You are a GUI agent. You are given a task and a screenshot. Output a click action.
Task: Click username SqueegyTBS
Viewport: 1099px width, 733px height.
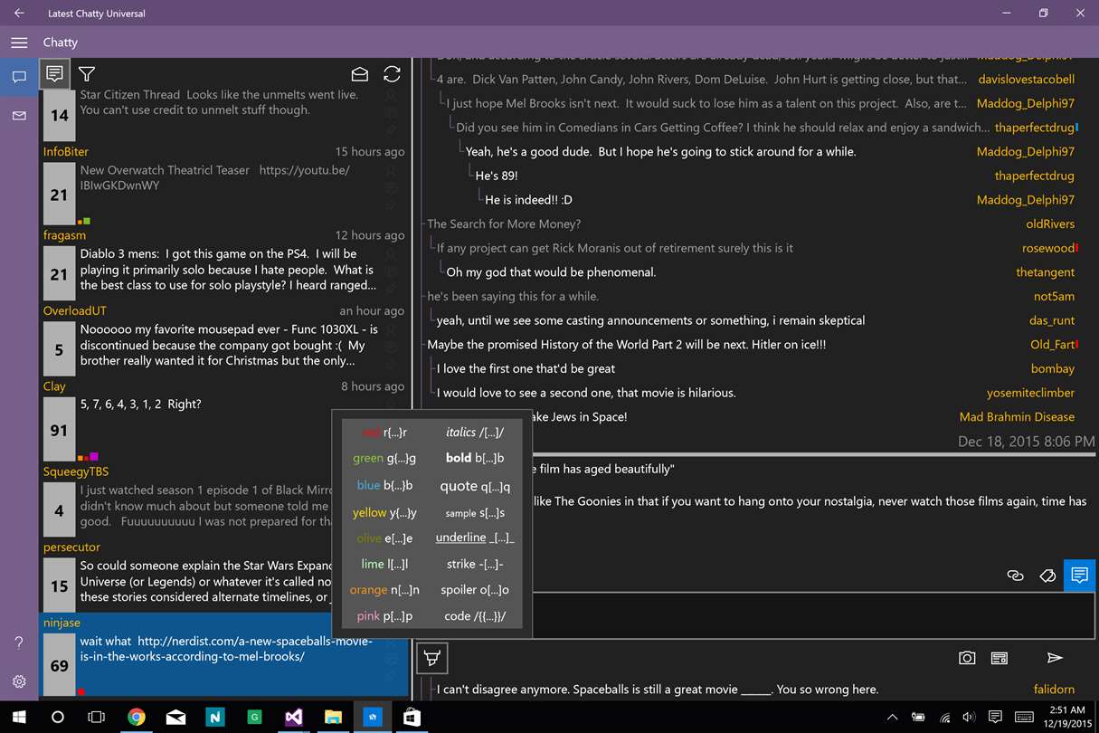pos(76,471)
